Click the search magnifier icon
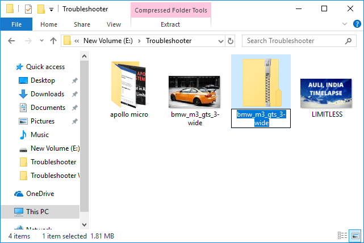364x243 pixels. click(348, 41)
